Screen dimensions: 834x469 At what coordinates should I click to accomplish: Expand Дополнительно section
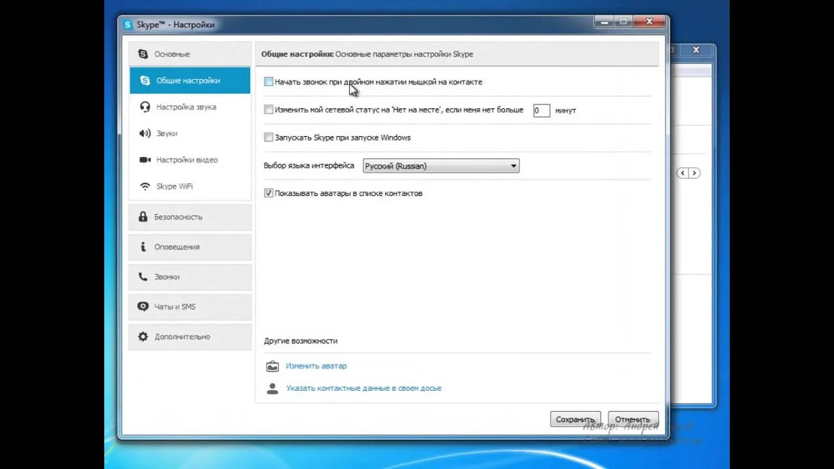190,337
